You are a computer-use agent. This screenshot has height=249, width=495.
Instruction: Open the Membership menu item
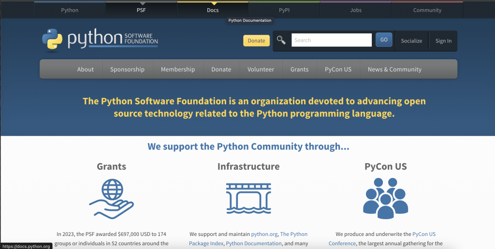pos(178,69)
